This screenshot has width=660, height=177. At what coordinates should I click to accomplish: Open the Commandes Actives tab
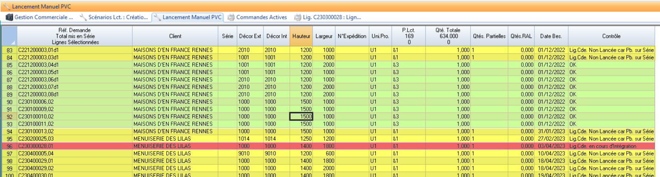point(261,17)
